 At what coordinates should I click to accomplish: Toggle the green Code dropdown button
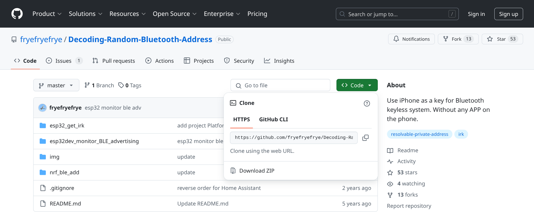(x=357, y=85)
